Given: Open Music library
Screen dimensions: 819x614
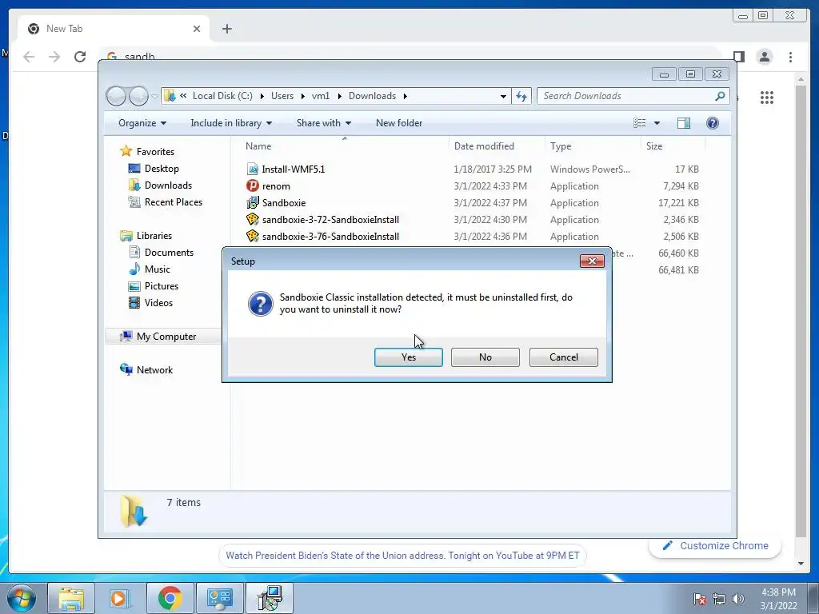Looking at the screenshot, I should [x=158, y=269].
